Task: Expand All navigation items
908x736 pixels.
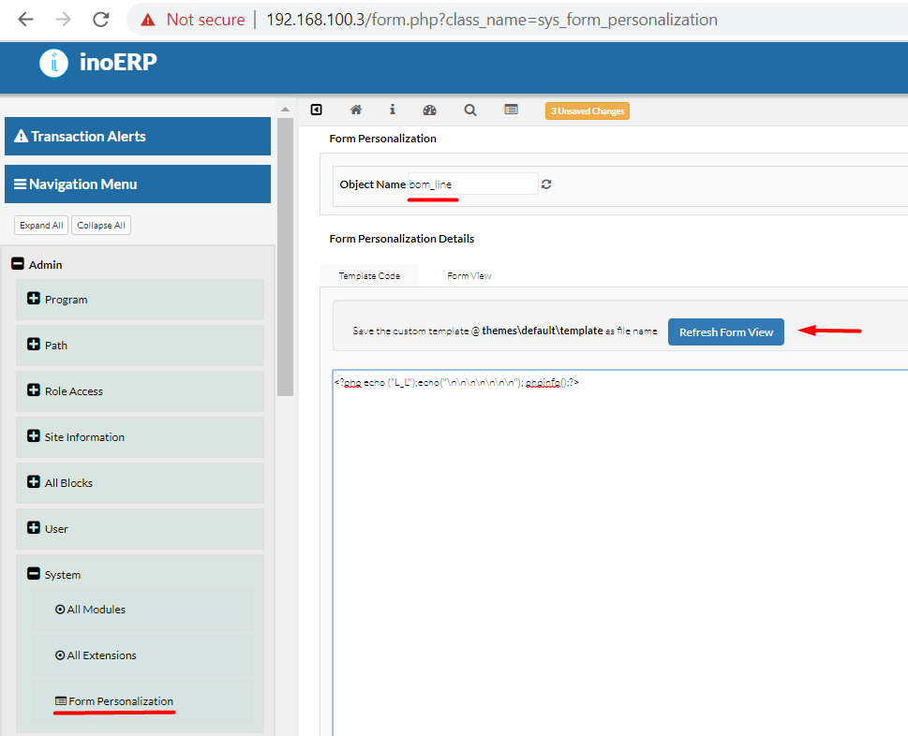Action: 41,225
